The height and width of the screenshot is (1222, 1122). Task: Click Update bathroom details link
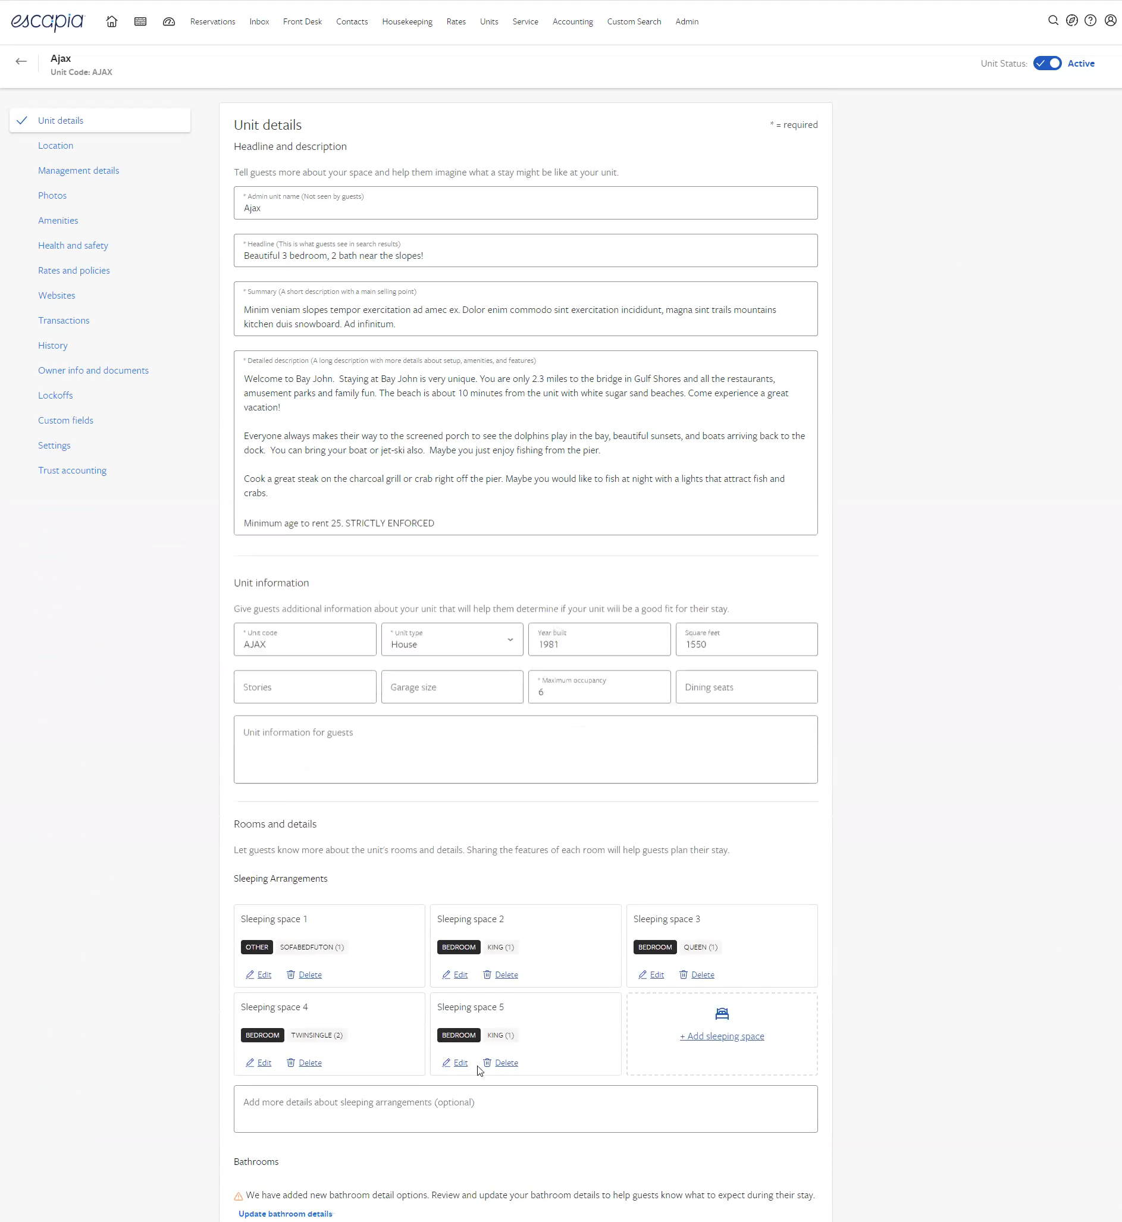click(286, 1214)
